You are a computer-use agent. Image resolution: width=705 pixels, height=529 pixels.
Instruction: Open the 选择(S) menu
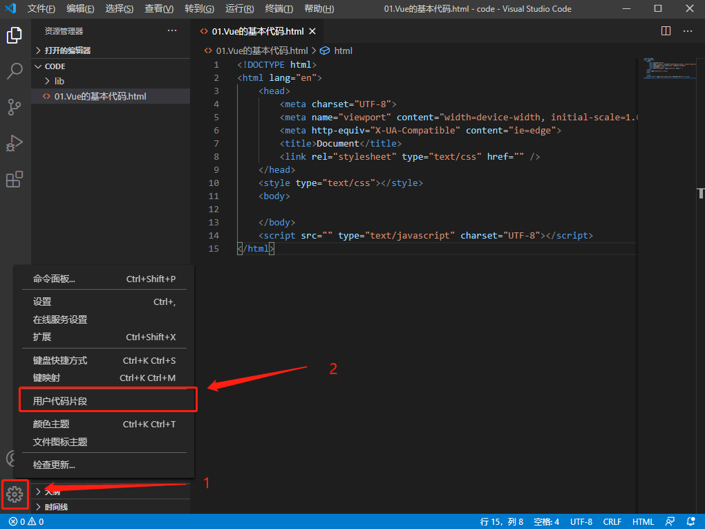(x=119, y=8)
